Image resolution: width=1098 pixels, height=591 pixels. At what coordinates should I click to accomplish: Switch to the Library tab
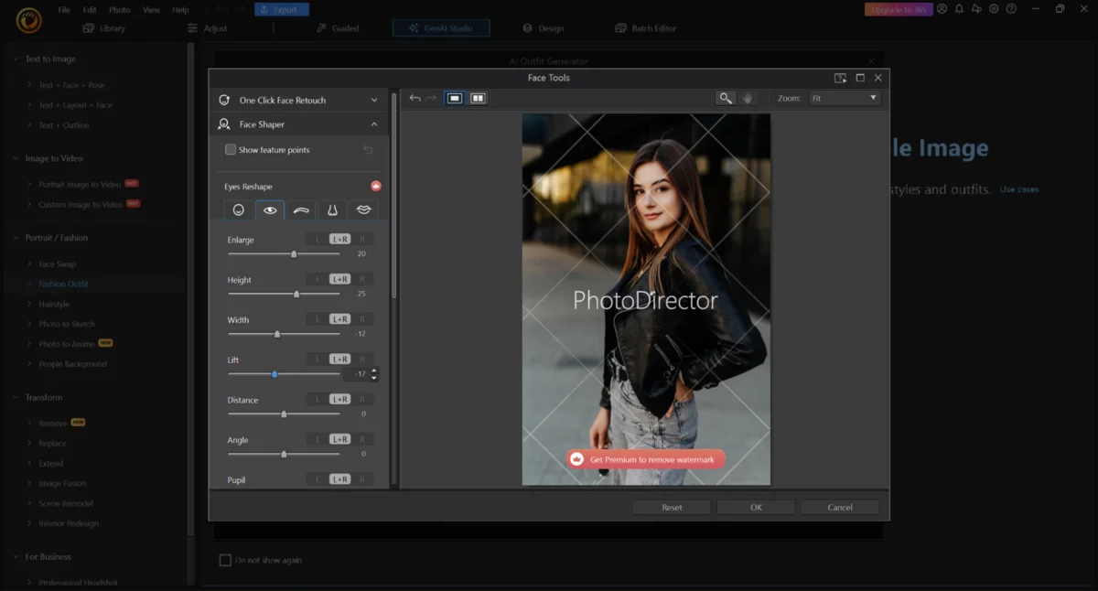(104, 28)
